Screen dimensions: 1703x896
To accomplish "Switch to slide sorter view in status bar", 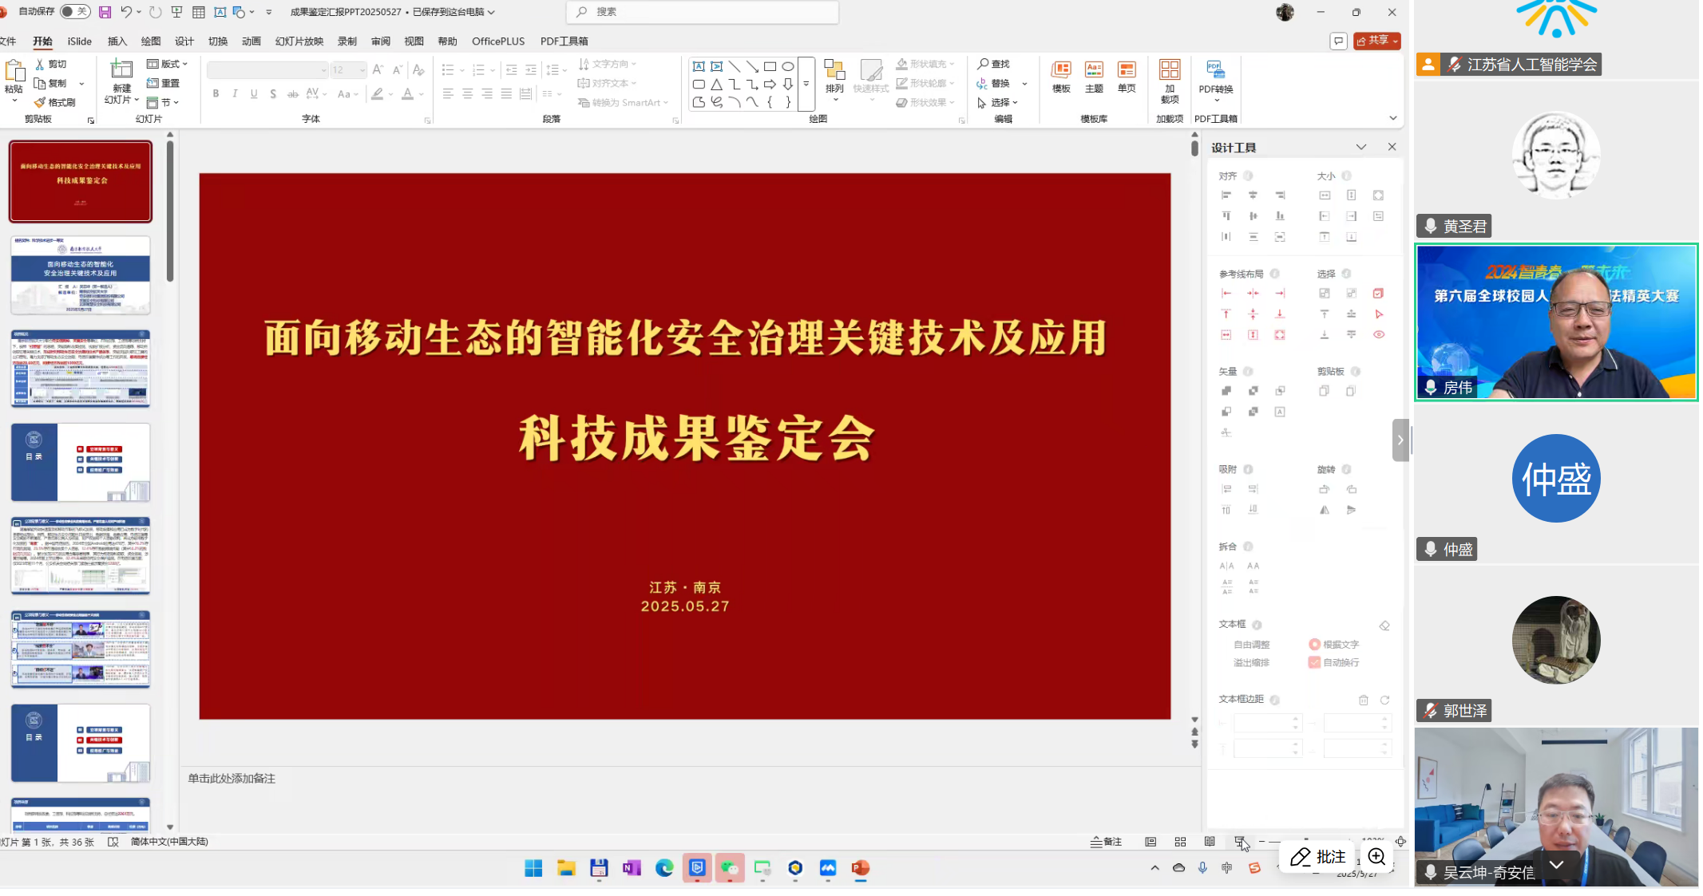I will (1180, 842).
